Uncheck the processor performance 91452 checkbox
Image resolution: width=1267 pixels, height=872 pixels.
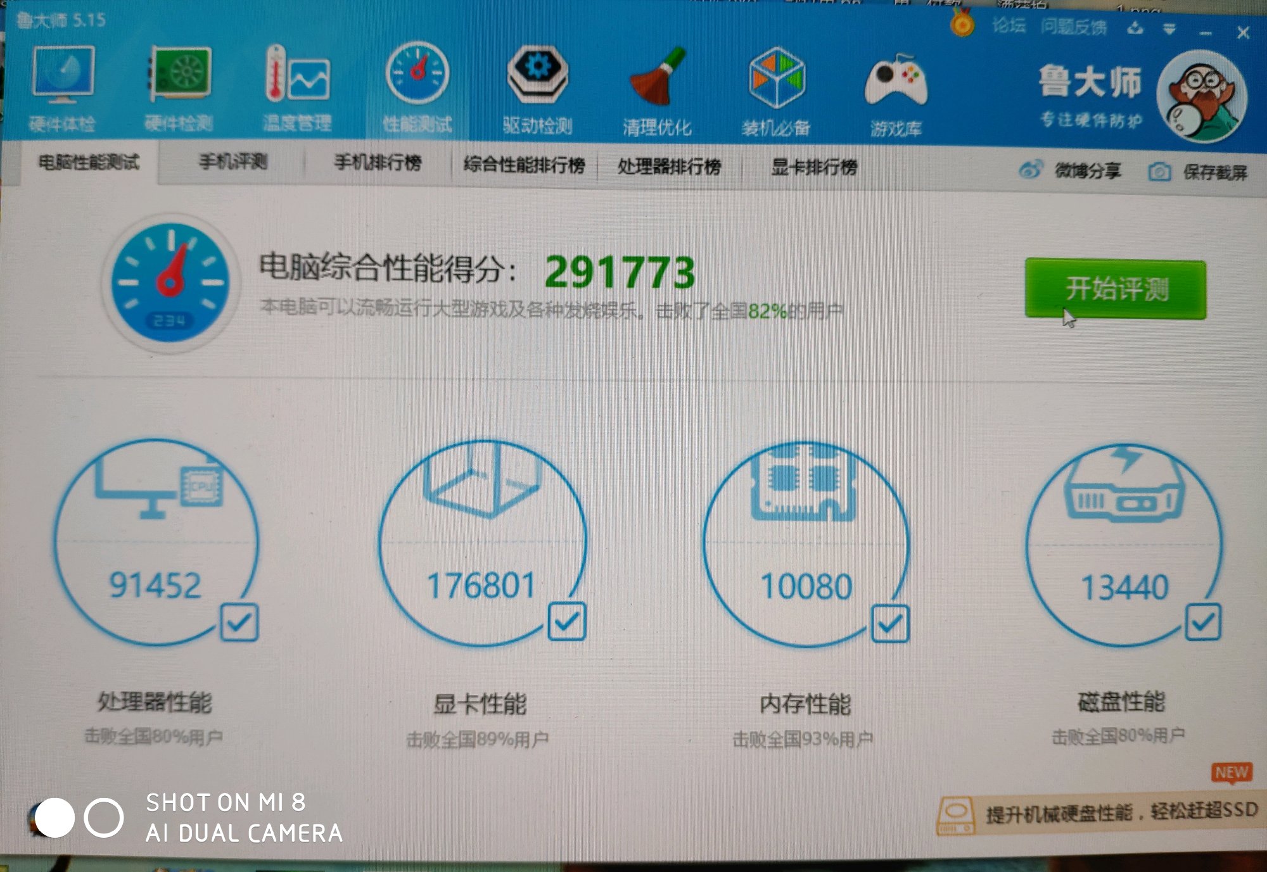(x=239, y=622)
